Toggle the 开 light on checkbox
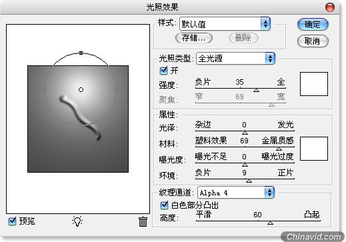 [164, 71]
